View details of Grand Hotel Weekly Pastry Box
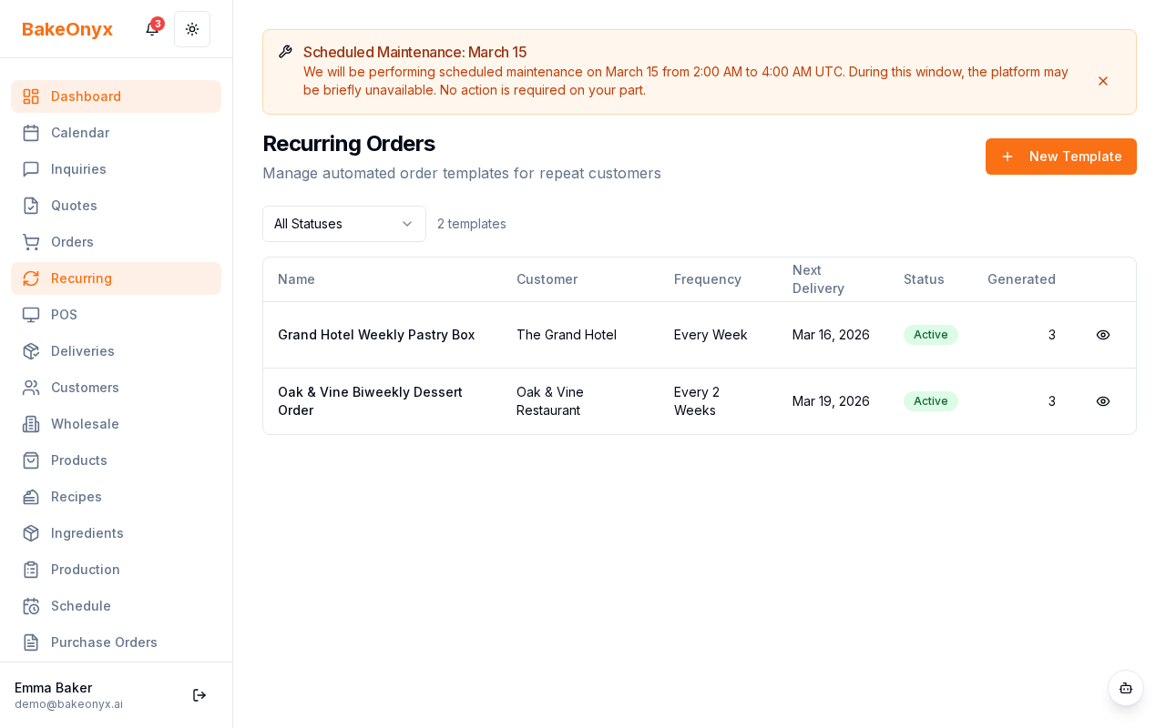Screen dimensions: 1166x728 click(x=1103, y=335)
